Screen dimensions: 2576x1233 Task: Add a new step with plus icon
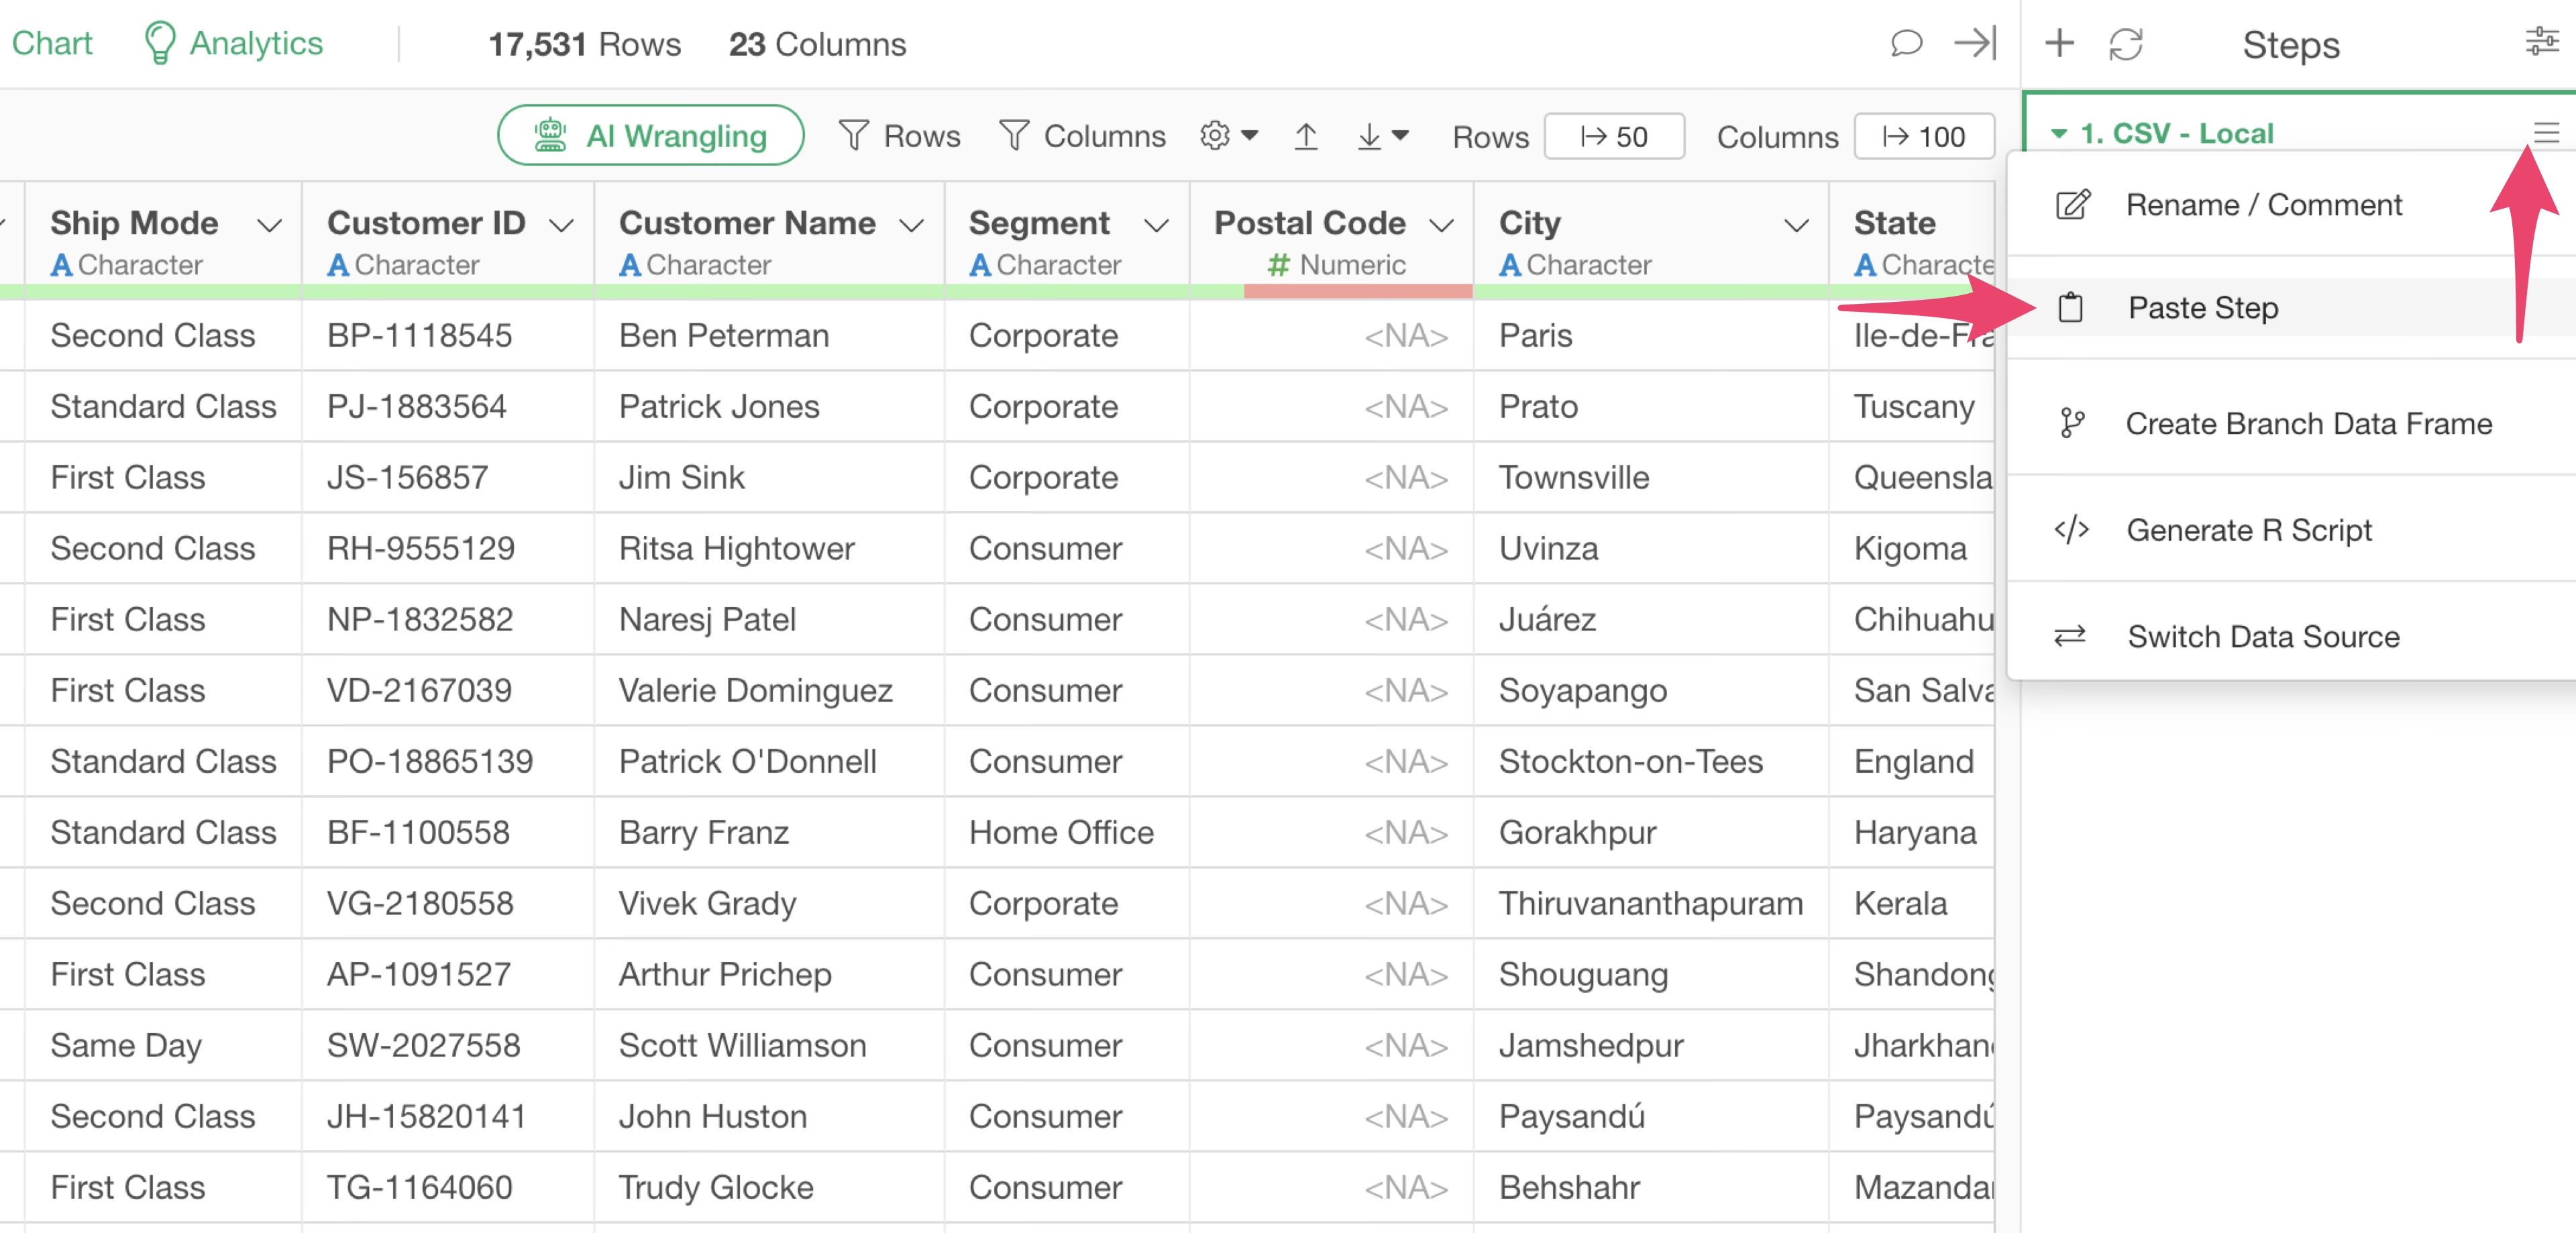2059,43
